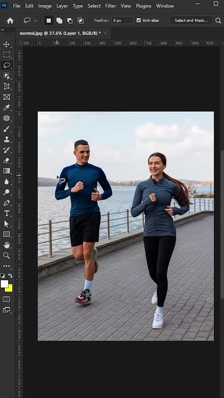
Task: Select the Object Selection tool
Action: (x=6, y=76)
